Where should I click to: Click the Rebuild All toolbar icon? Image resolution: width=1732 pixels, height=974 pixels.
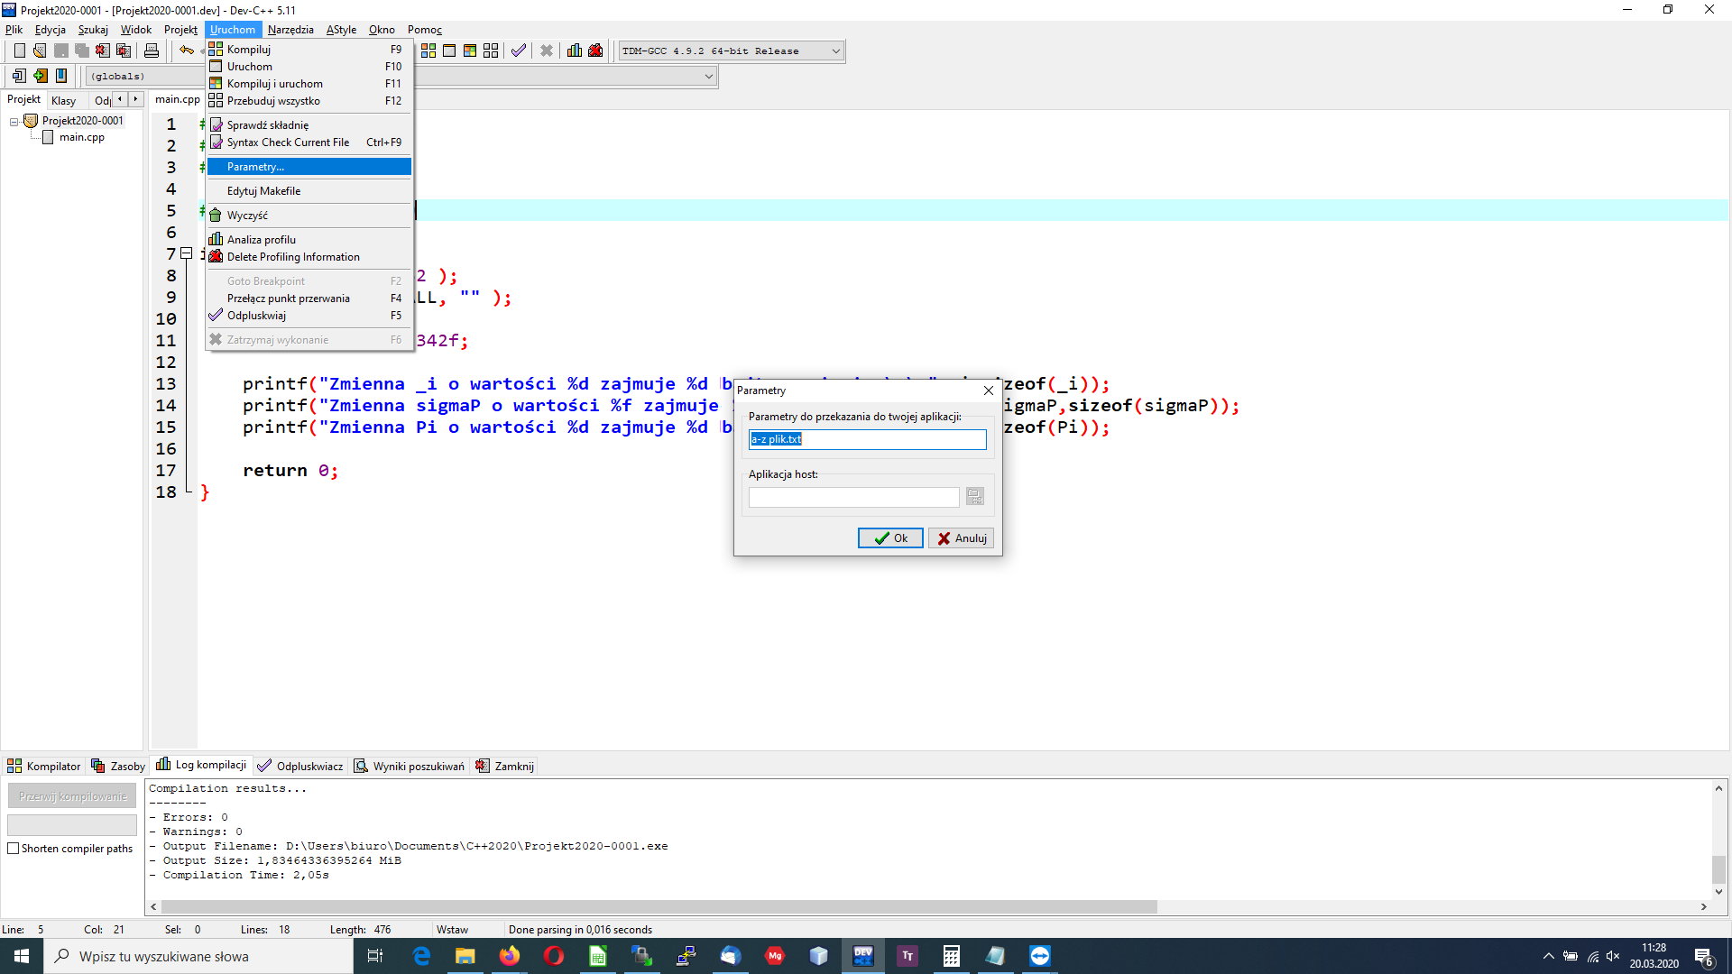491,51
